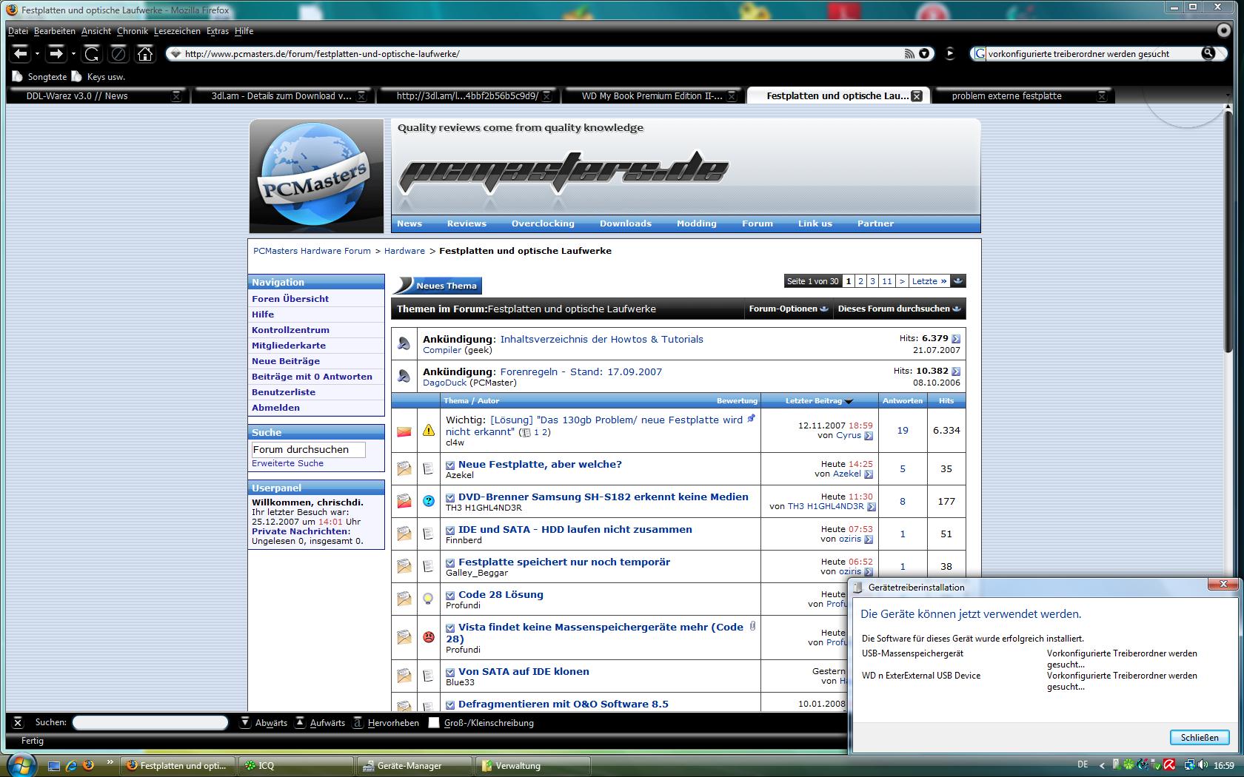Click the arrow icon next to Hits 6.379
The image size is (1244, 777).
pos(956,339)
